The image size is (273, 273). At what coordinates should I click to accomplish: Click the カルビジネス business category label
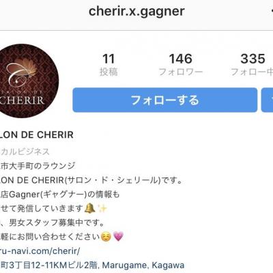click(x=25, y=152)
